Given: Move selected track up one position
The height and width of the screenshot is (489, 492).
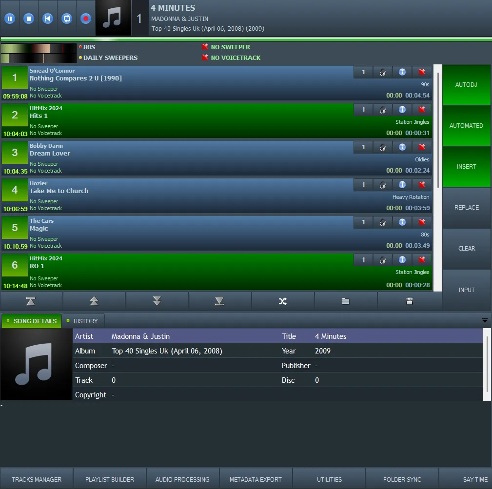Looking at the screenshot, I should click(94, 301).
